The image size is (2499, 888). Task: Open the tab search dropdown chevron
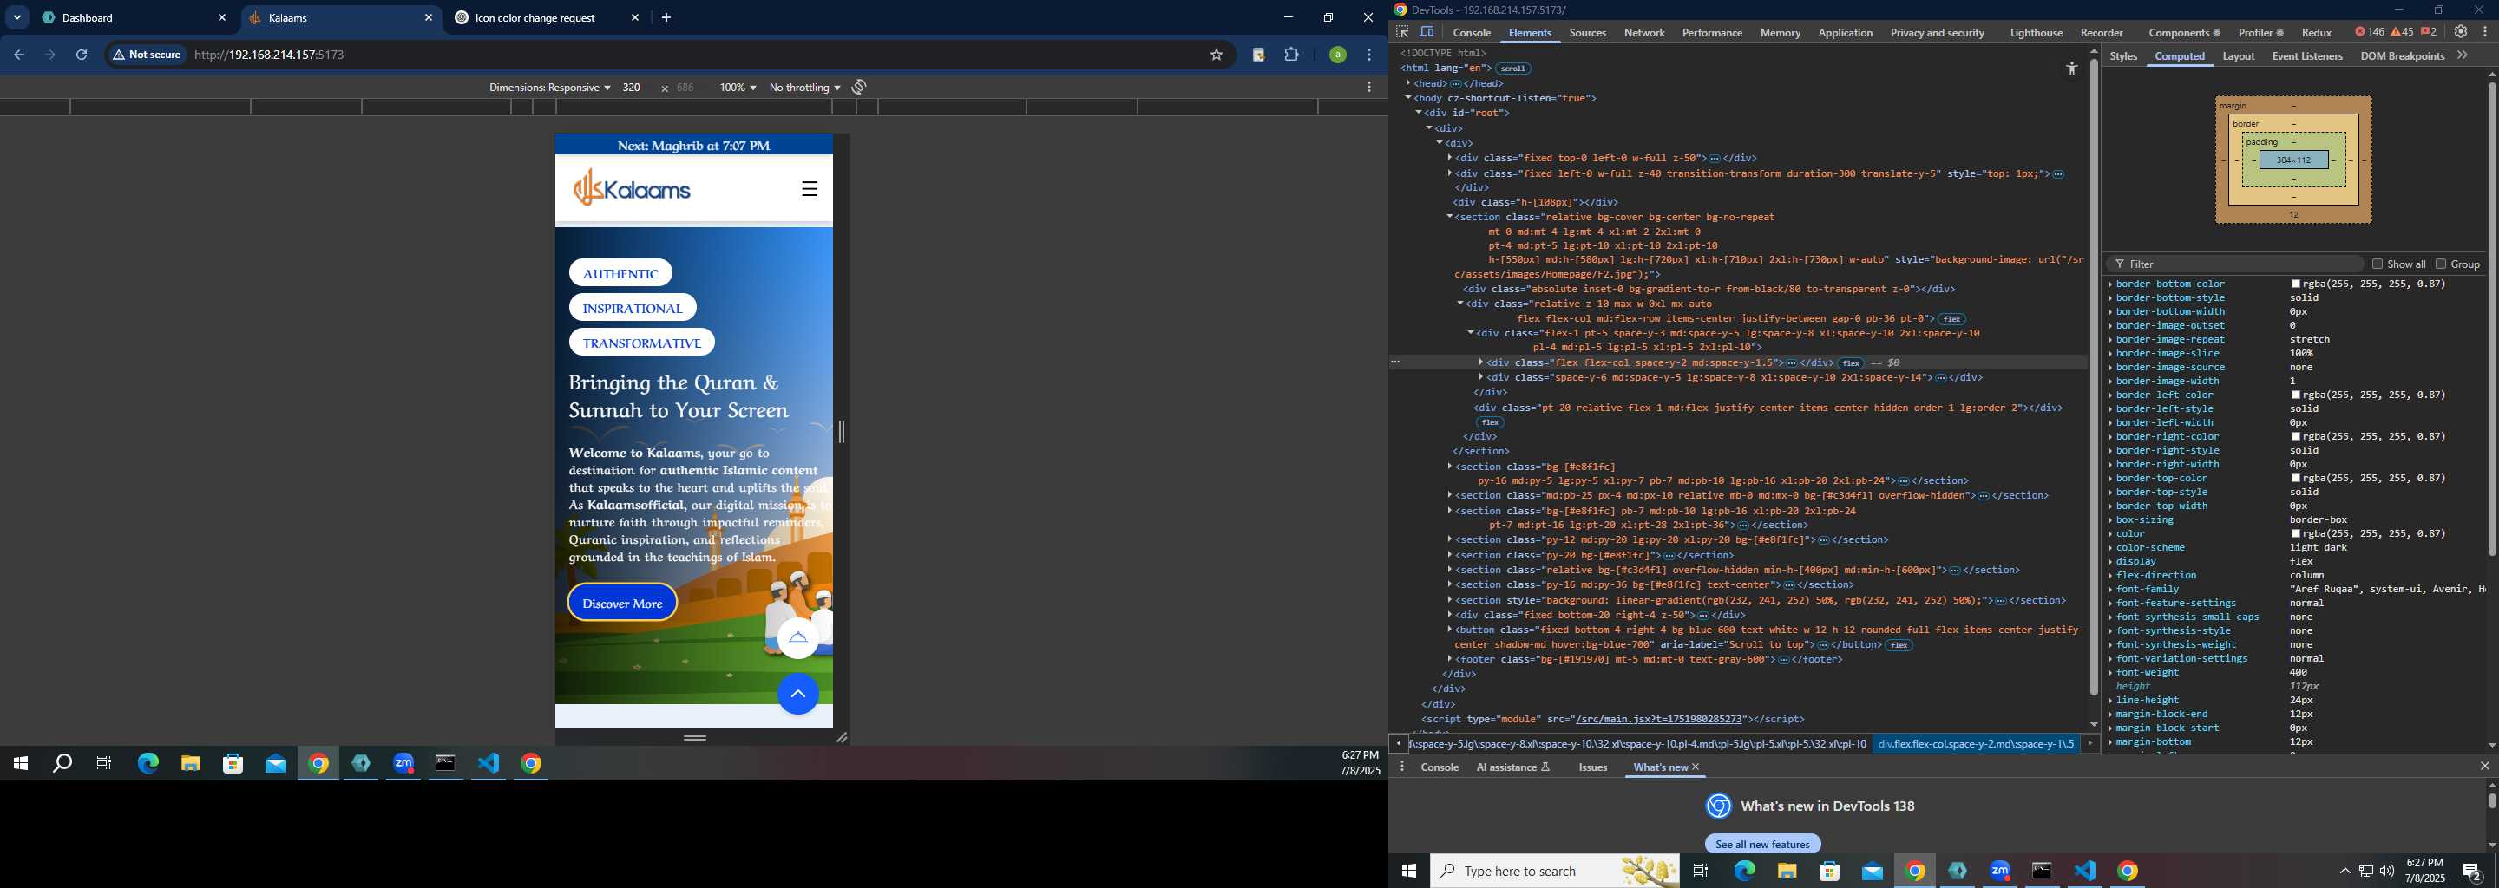17,17
